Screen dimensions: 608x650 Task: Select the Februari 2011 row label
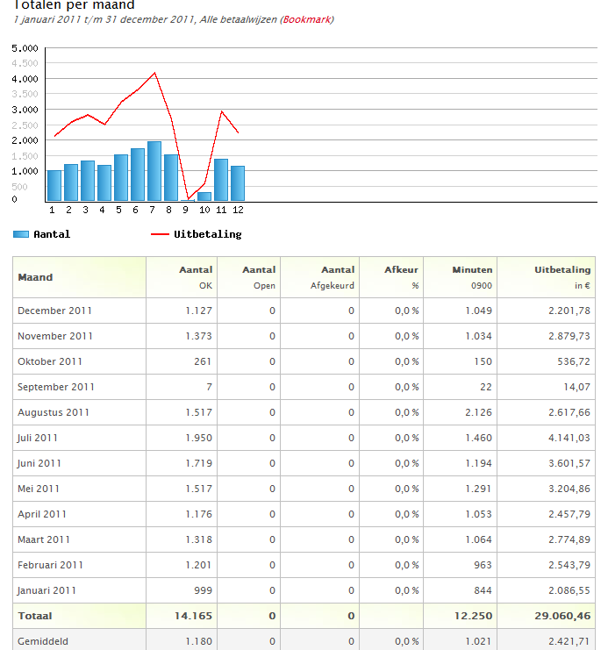51,565
